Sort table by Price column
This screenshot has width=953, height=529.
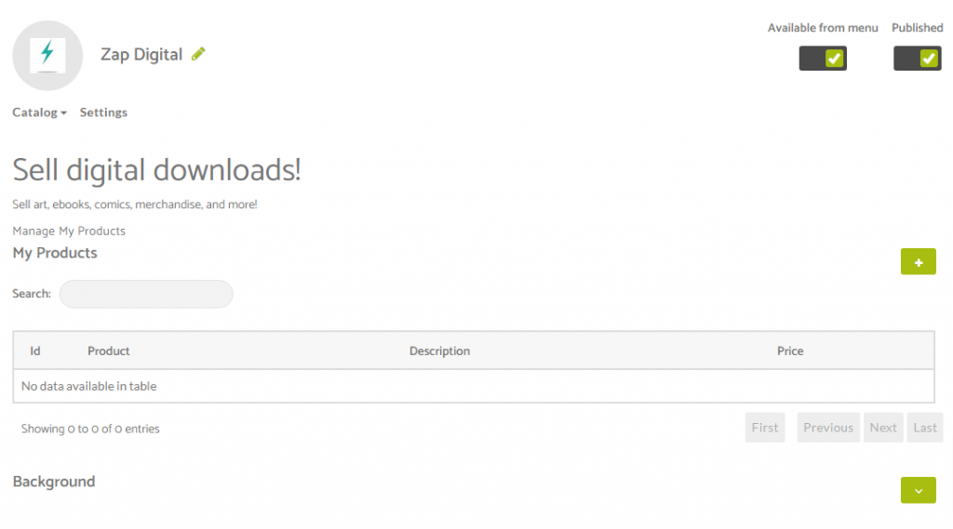[x=790, y=351]
